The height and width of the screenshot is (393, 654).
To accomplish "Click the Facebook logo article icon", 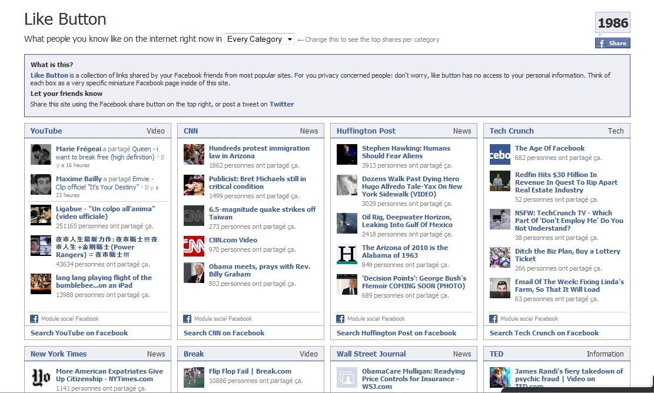I will pos(500,154).
